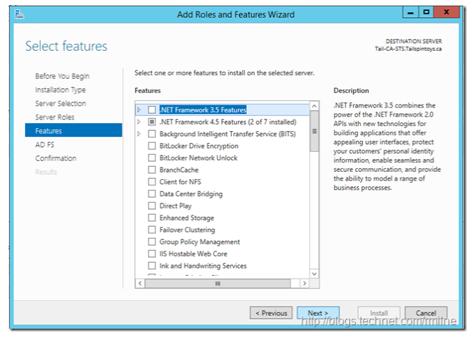Expand .NET Framework 3.5 Features node

139,110
